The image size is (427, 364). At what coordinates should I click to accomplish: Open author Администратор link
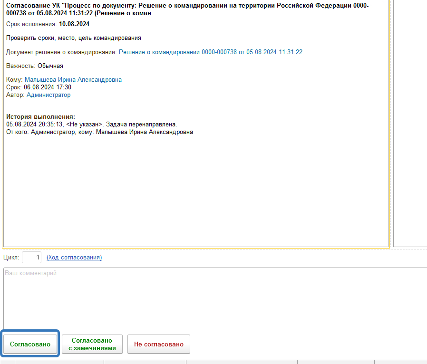[49, 95]
